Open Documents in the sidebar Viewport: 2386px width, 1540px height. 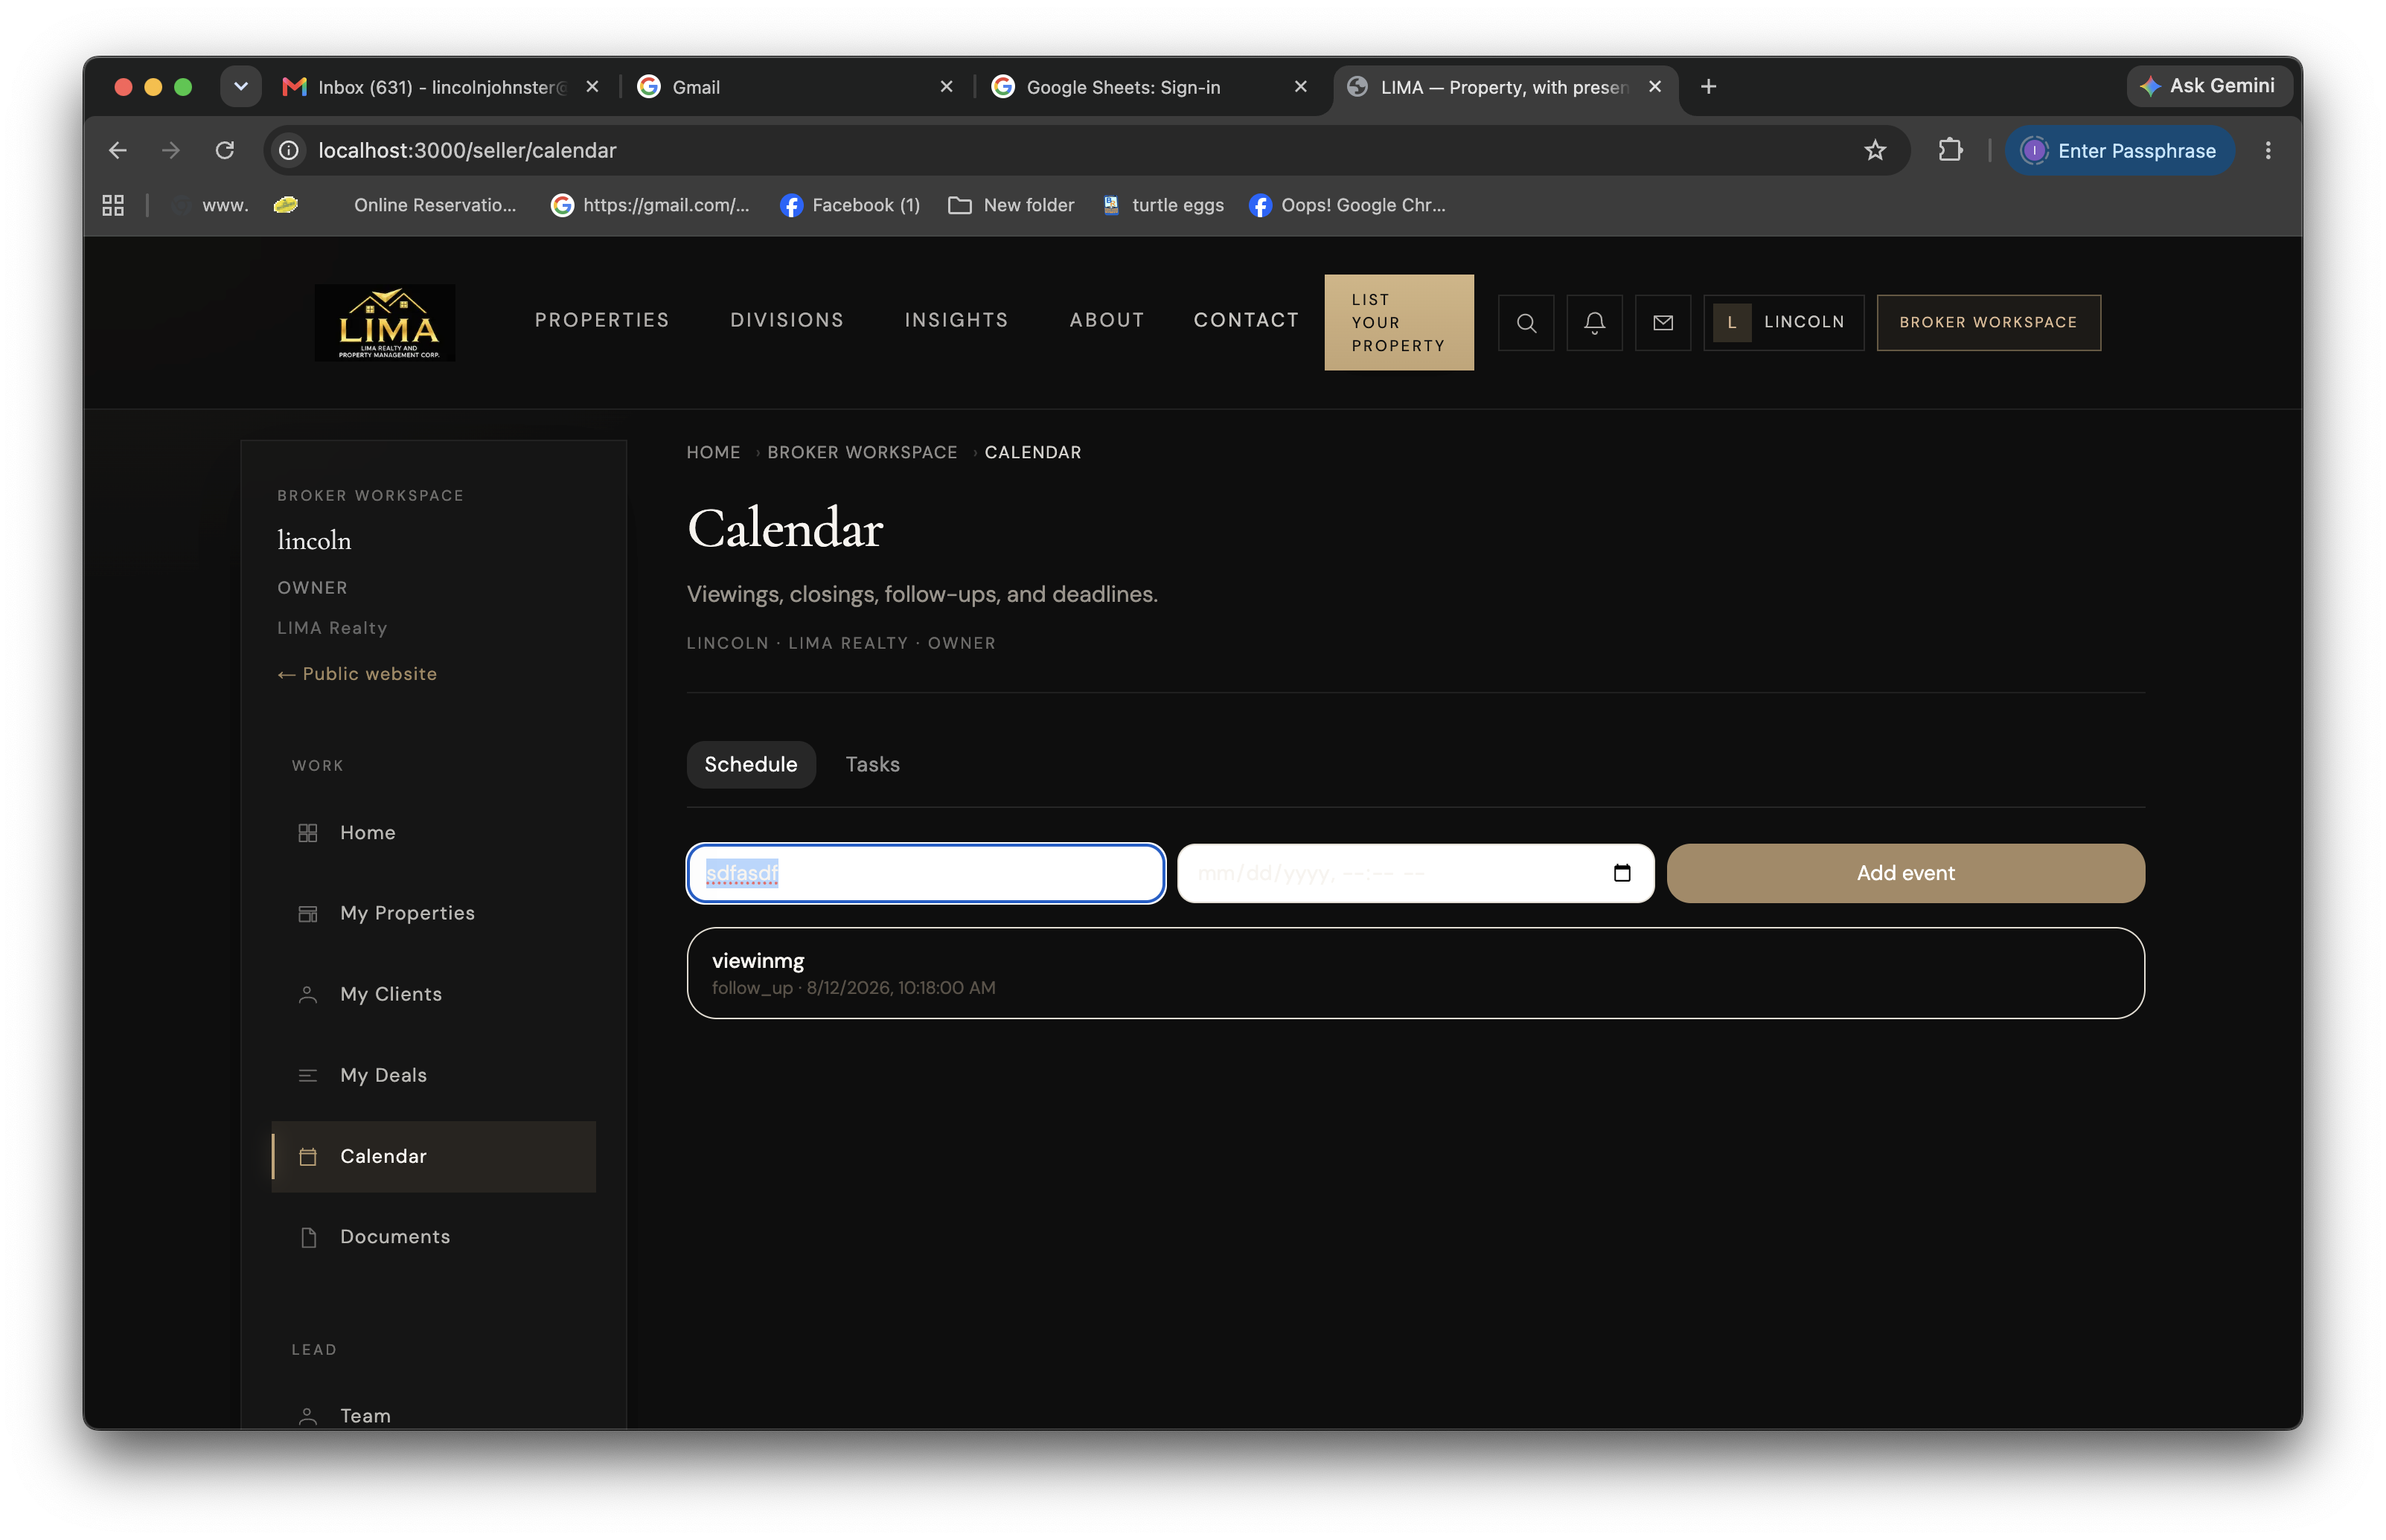[x=433, y=1237]
